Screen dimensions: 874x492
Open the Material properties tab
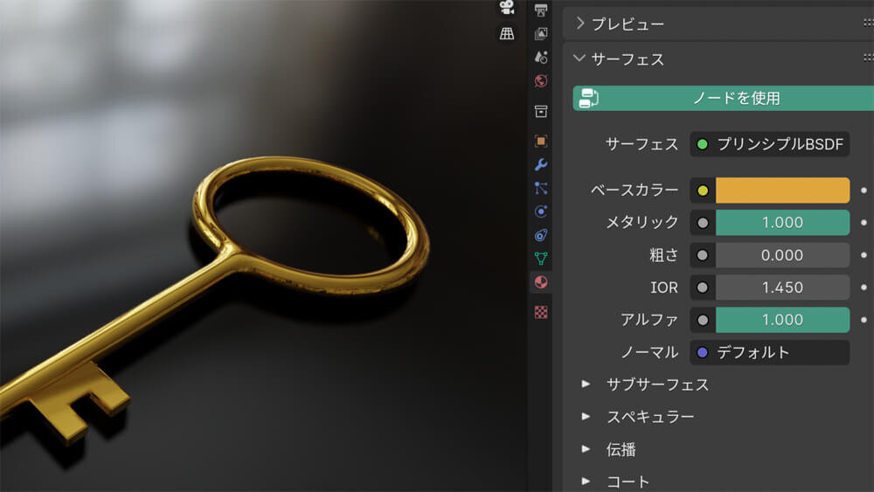pos(541,282)
